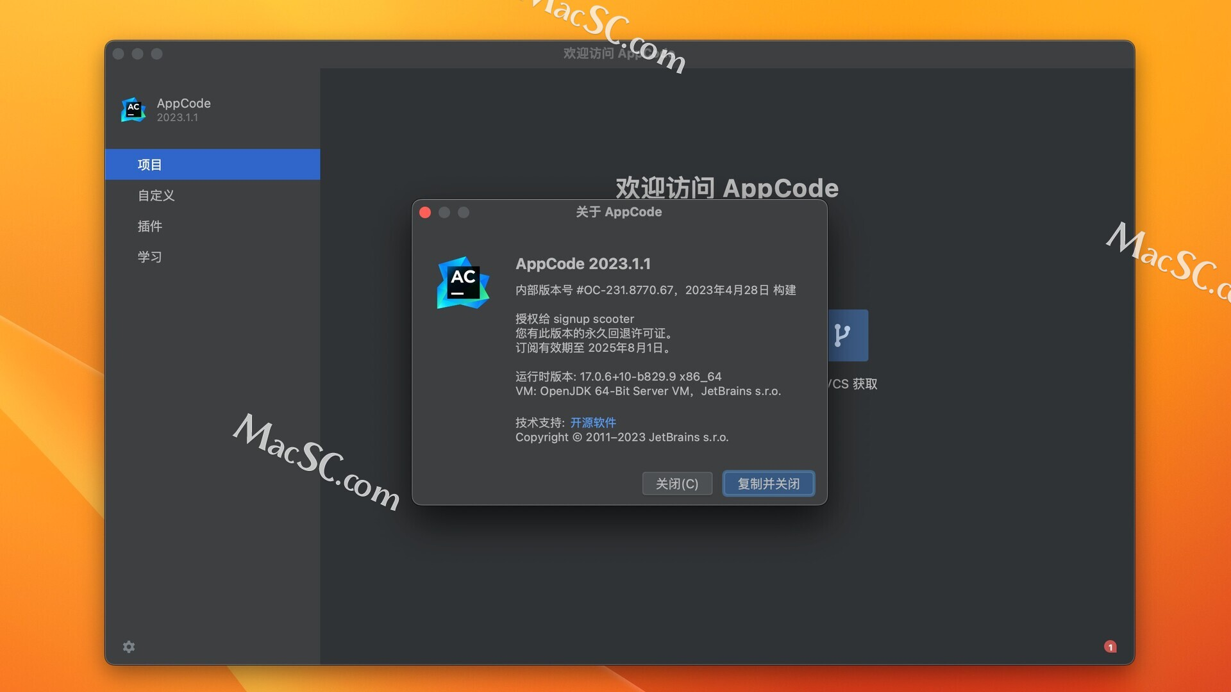
Task: Click the Copyright 2011–2023 JetBrains line
Action: (x=622, y=437)
